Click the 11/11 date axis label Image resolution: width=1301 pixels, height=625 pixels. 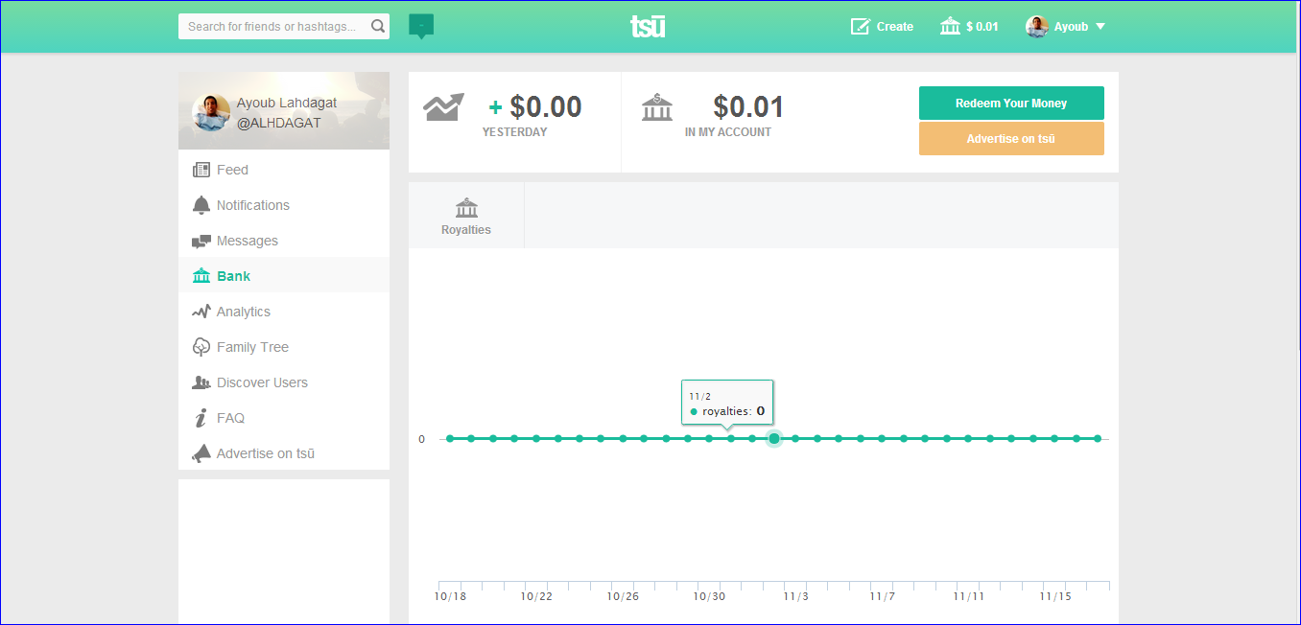pos(969,596)
